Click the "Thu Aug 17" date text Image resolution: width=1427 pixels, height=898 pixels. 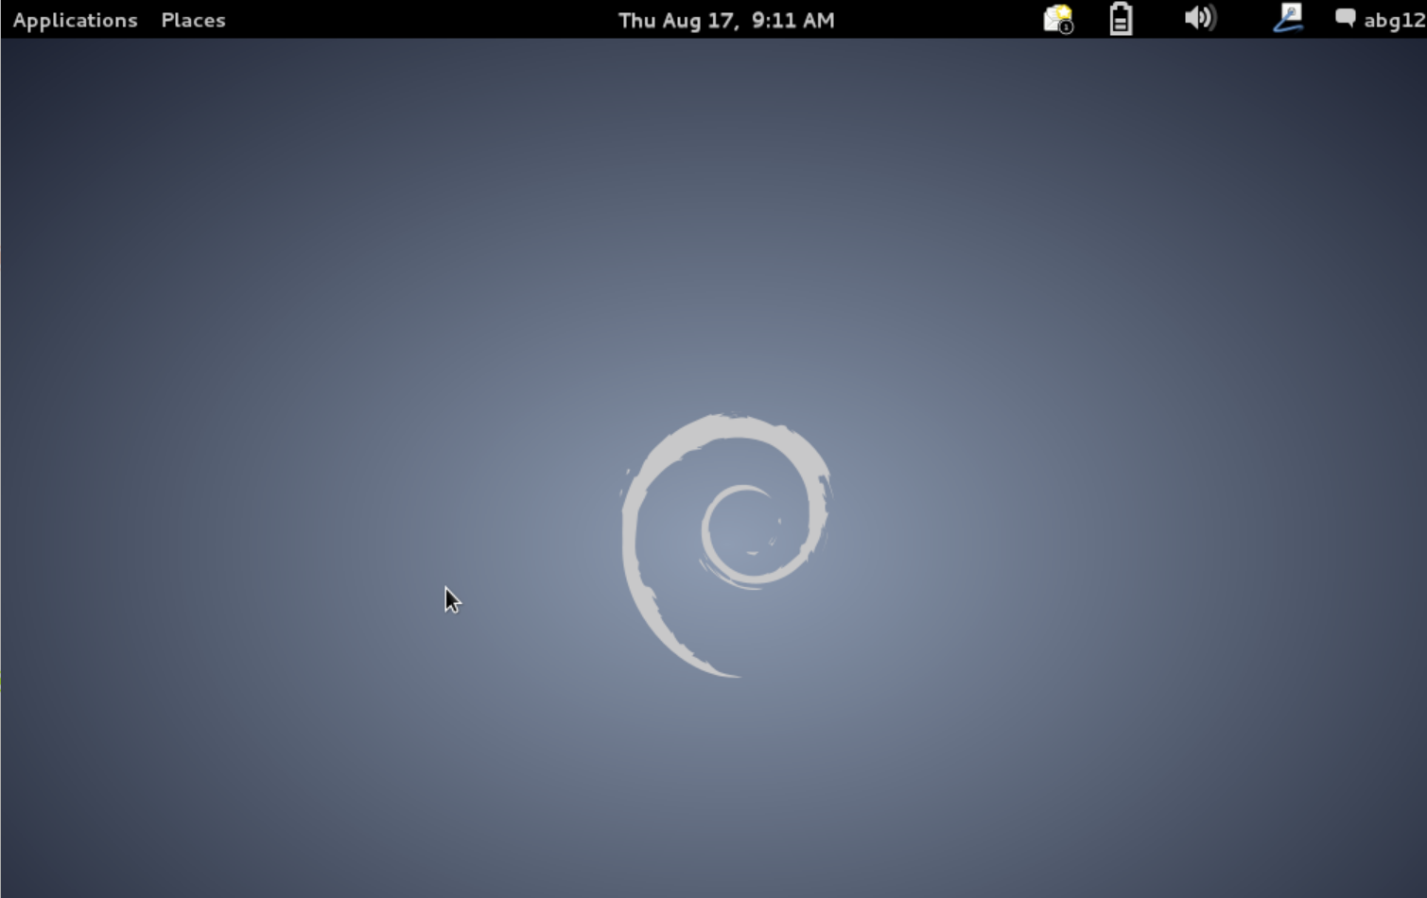(x=676, y=20)
